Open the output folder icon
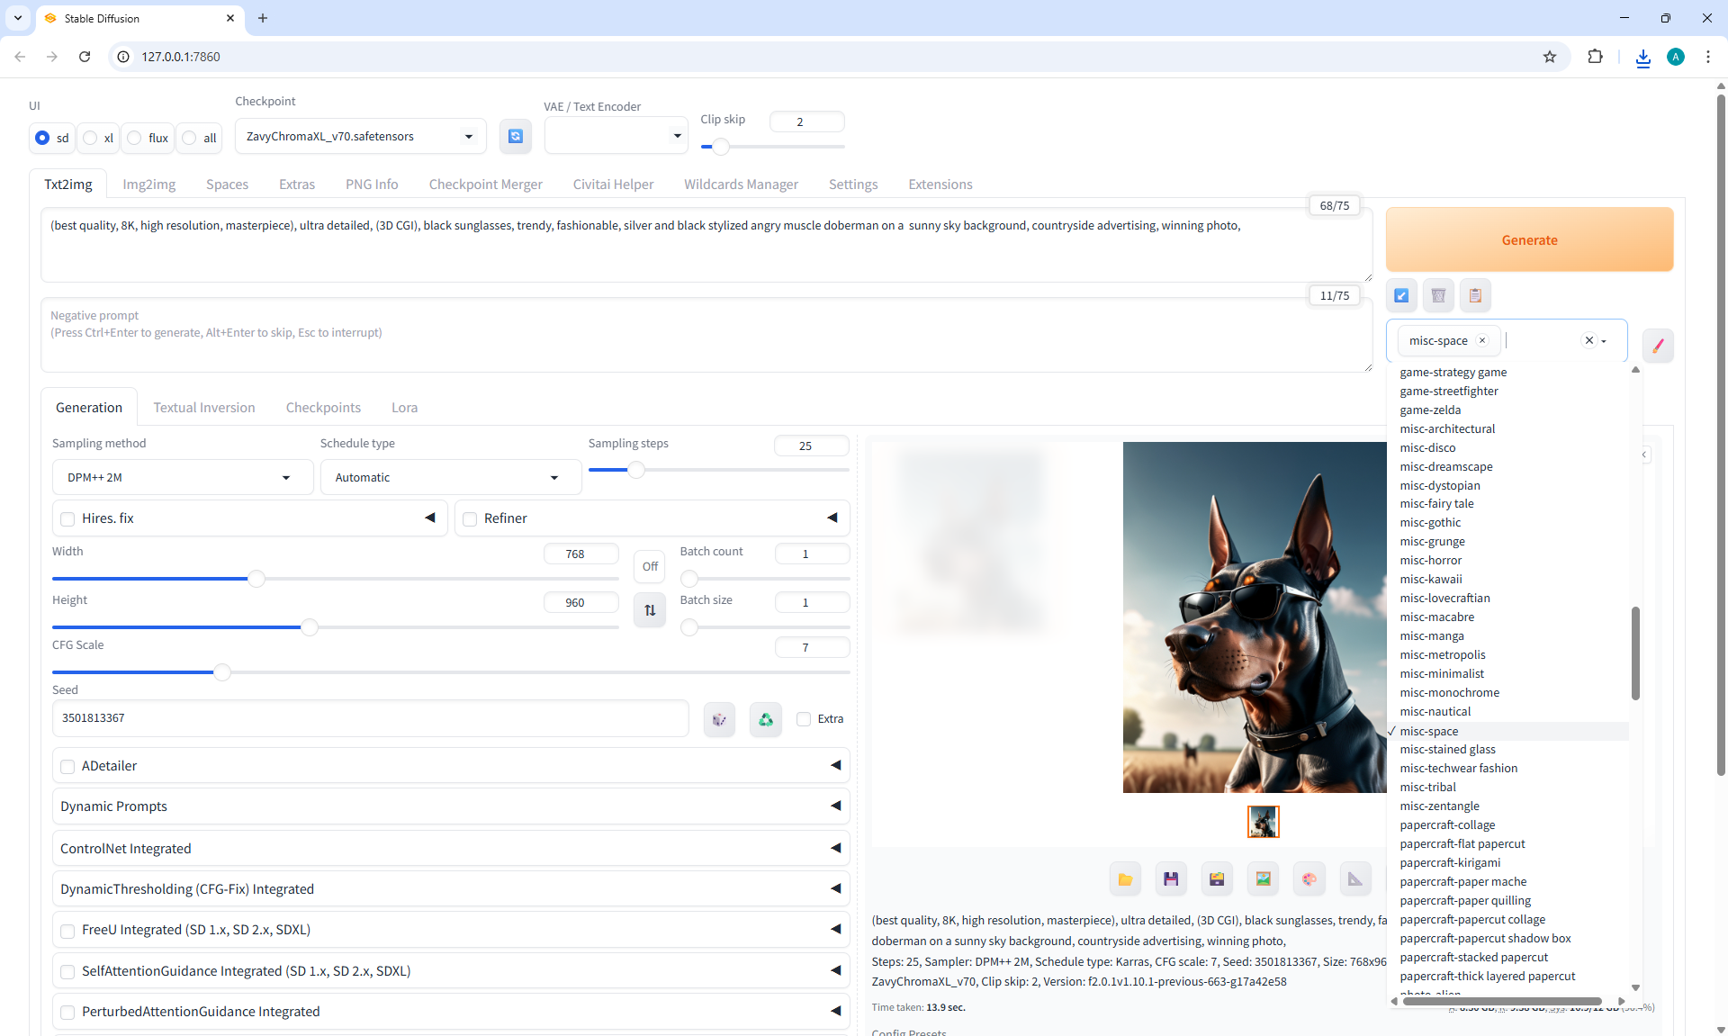 point(1125,878)
